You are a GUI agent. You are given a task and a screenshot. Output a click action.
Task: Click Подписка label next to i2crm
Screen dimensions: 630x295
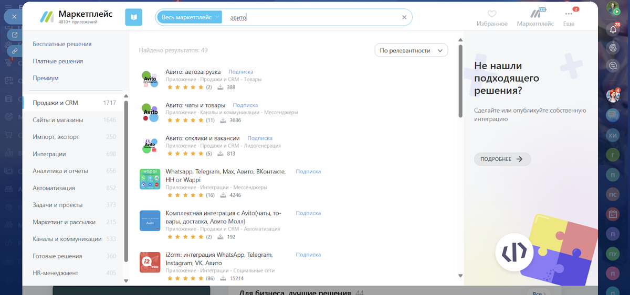click(308, 255)
